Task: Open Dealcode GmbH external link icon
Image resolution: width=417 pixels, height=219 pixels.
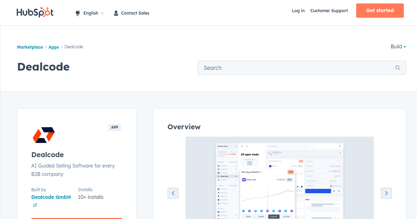Action: tap(35, 205)
